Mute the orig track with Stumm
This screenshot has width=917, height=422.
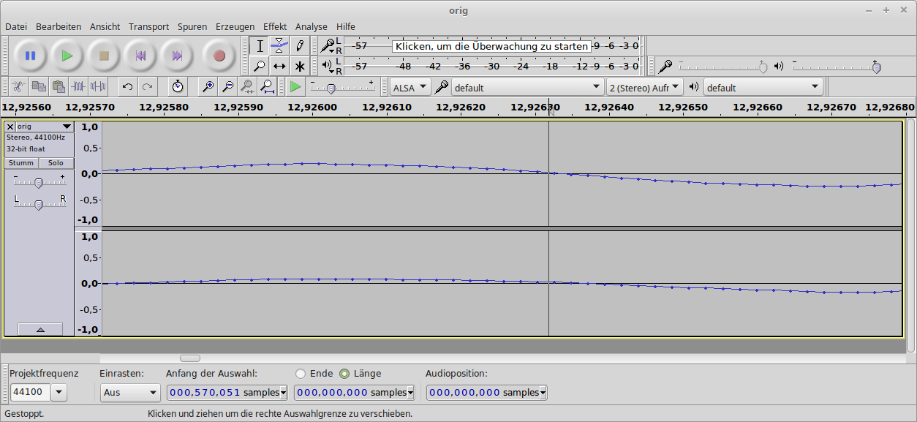20,162
